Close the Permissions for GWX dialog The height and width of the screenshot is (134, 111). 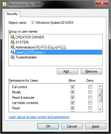(x=102, y=3)
